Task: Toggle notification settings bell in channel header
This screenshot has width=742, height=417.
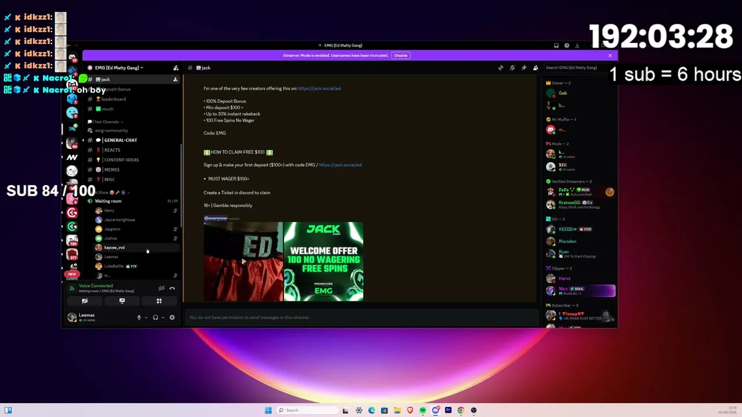Action: click(x=512, y=68)
